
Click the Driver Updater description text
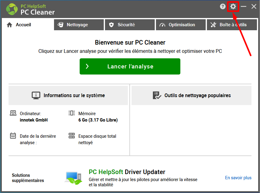point(143,182)
